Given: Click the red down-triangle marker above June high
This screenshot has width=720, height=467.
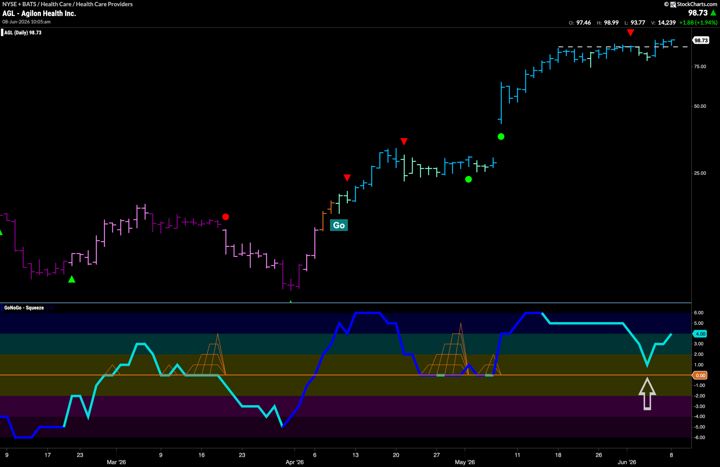Looking at the screenshot, I should (x=630, y=33).
